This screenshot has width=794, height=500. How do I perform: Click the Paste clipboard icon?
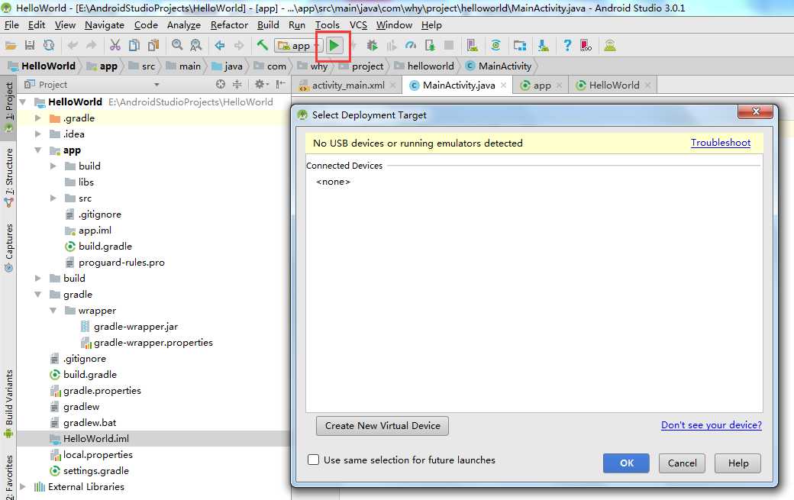(153, 46)
